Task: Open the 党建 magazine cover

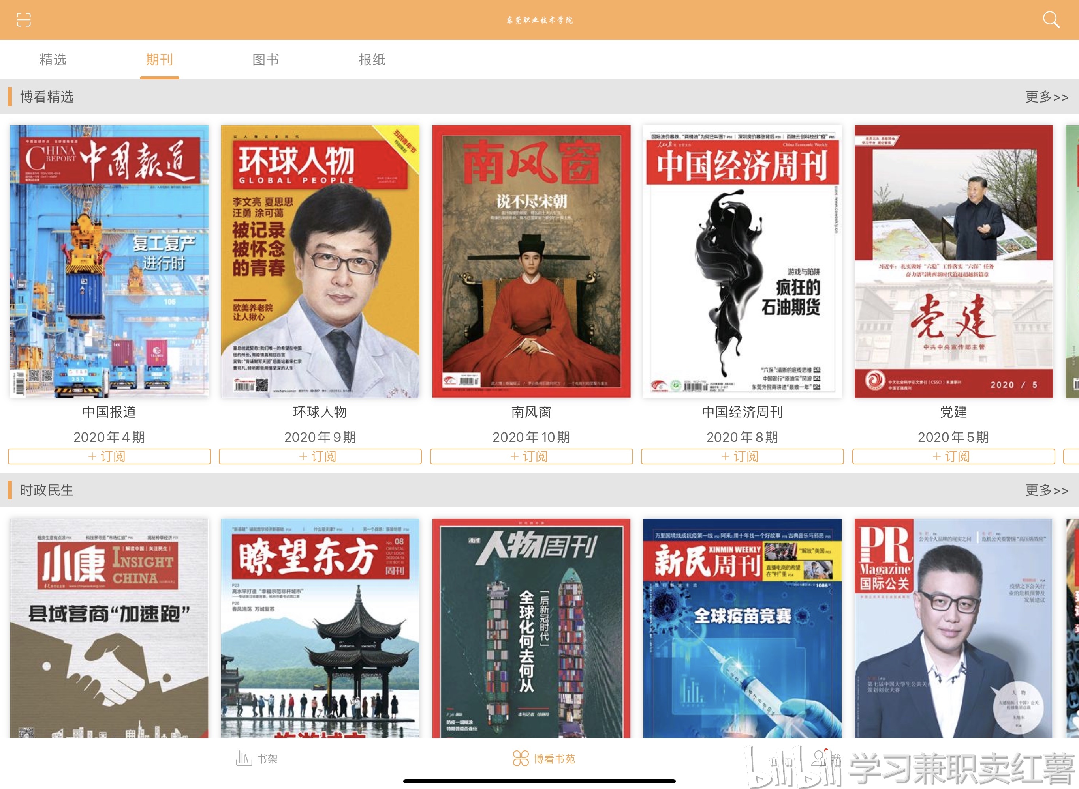Action: coord(953,261)
